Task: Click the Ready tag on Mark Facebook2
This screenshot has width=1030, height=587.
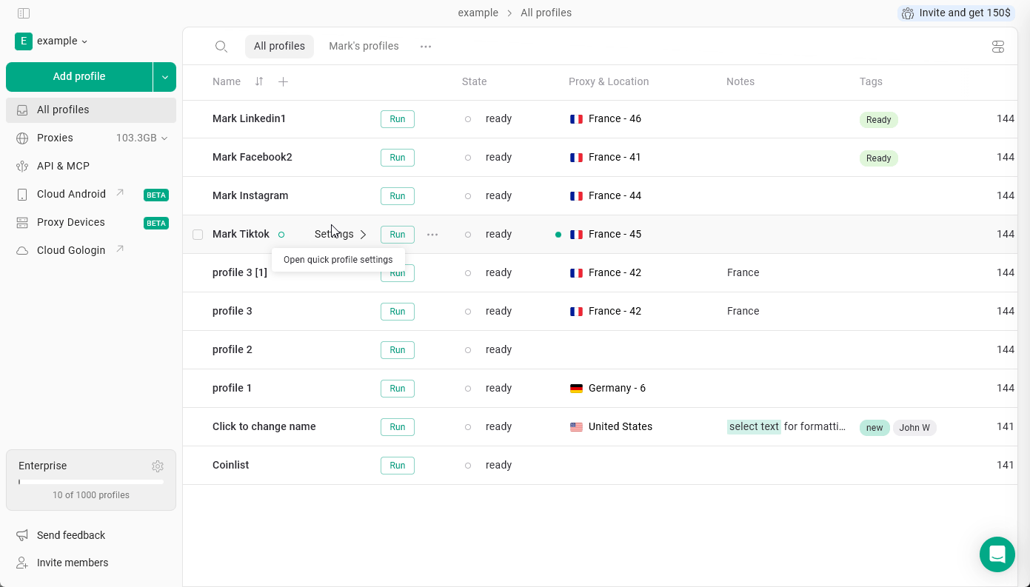Action: click(x=878, y=158)
